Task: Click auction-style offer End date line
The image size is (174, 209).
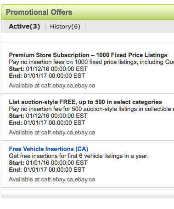Action: pyautogui.click(x=47, y=123)
